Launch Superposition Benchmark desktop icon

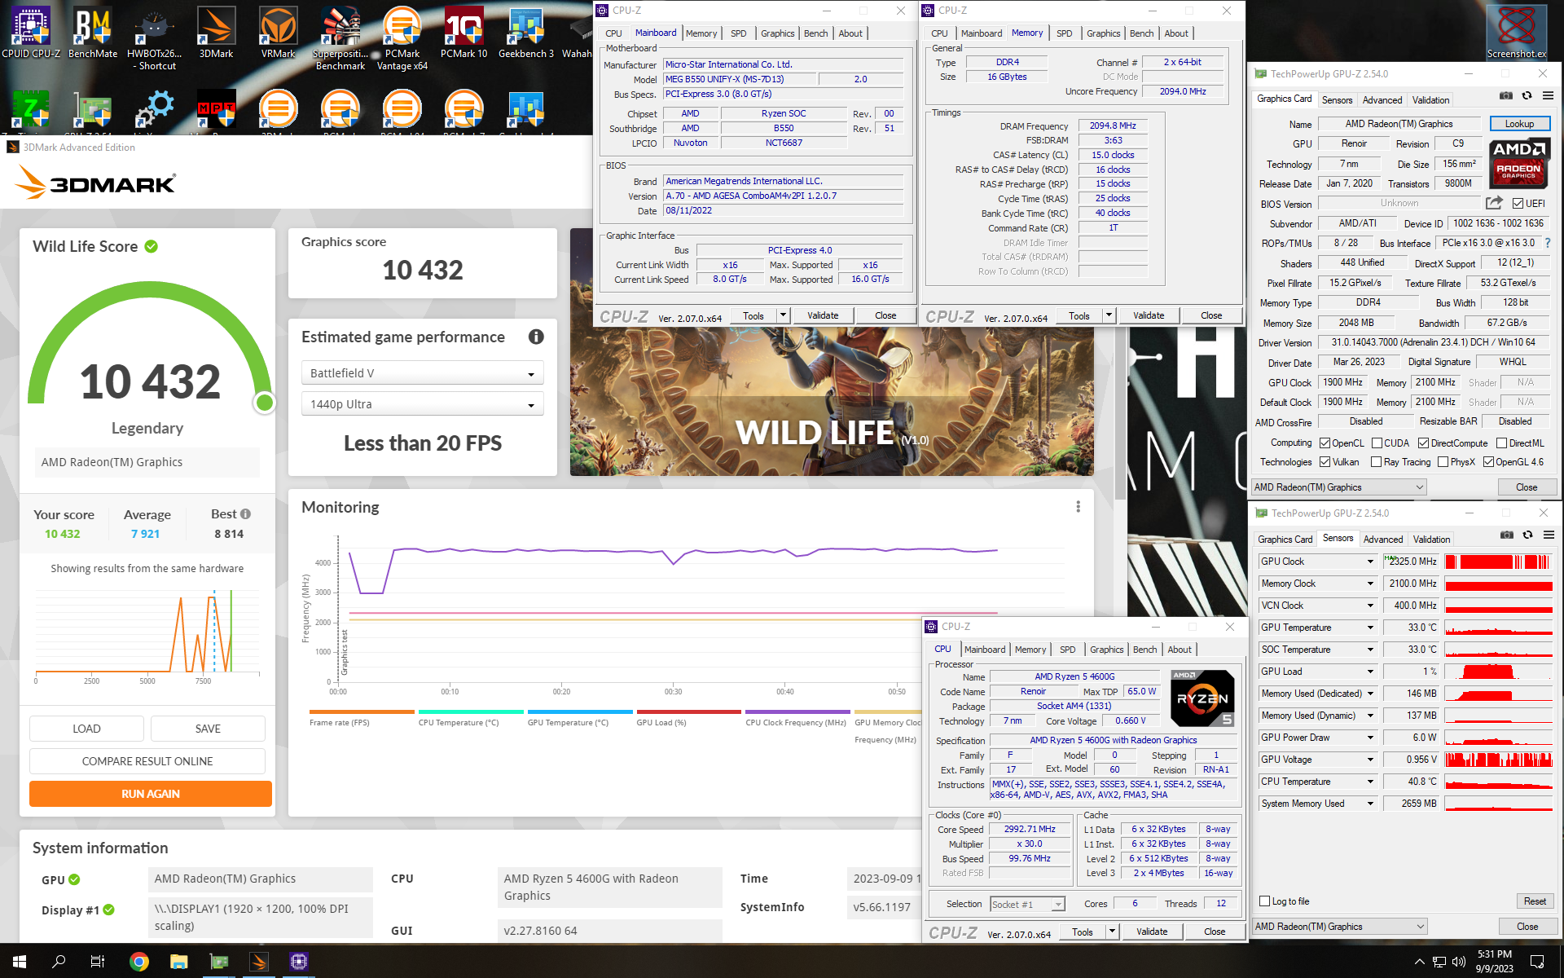340,37
